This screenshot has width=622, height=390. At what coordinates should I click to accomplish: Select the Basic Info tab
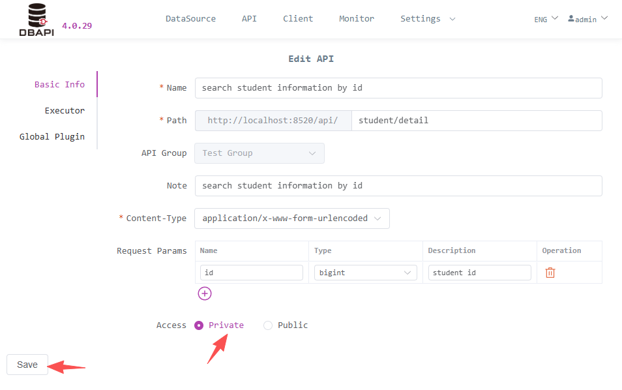(59, 84)
